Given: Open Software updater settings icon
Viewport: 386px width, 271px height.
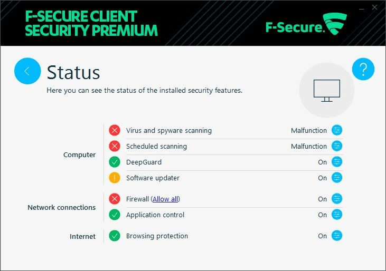Looking at the screenshot, I should pos(337,178).
